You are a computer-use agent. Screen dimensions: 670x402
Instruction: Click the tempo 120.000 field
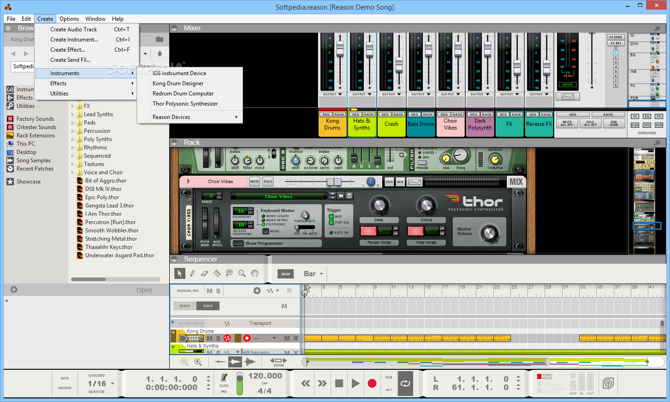click(x=265, y=376)
